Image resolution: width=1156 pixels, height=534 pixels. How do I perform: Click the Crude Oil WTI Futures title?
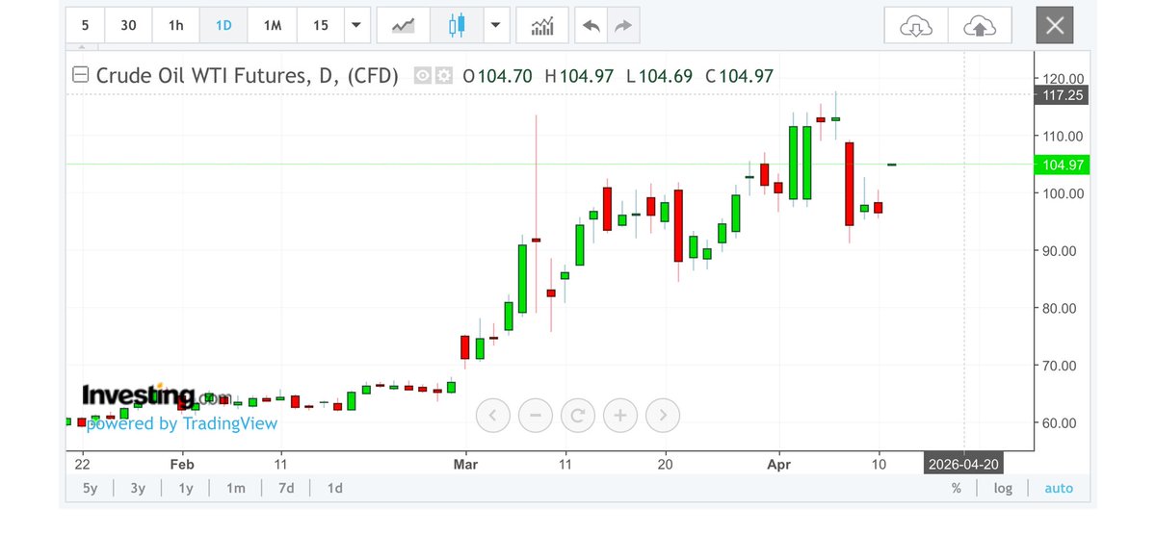coord(248,76)
